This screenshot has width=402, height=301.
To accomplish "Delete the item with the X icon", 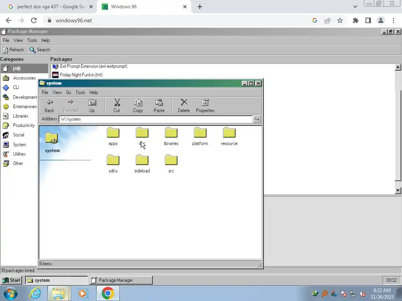I will pos(184,106).
